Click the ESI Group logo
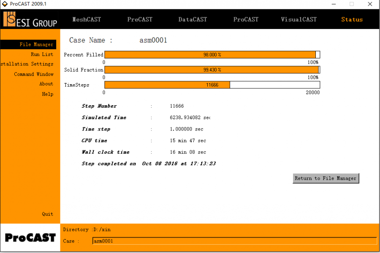This screenshot has width=380, height=253. coord(30,19)
